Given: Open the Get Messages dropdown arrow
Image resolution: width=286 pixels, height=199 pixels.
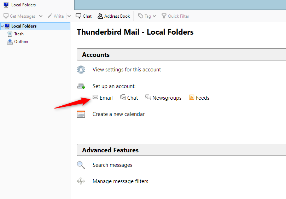Looking at the screenshot, I should [x=41, y=16].
